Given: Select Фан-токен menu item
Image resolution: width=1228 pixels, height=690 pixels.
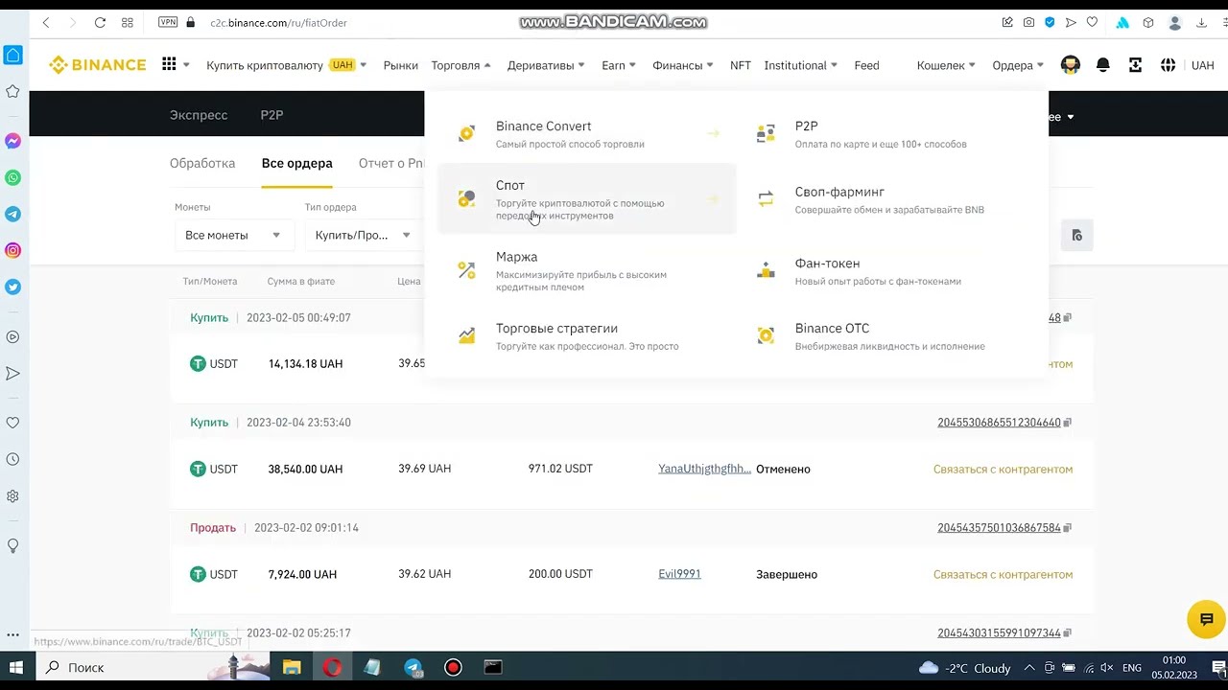Looking at the screenshot, I should pos(886,271).
